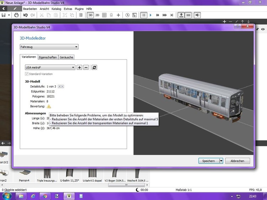Group the selected objects
This screenshot has height=200, width=267.
pos(65,15)
